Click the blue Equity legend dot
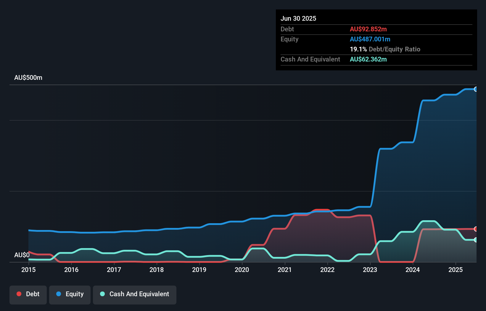The image size is (486, 311). pos(59,294)
